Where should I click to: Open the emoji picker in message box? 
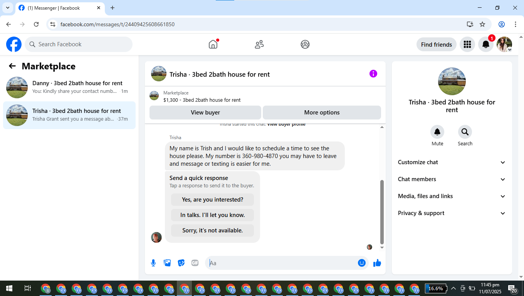click(362, 263)
